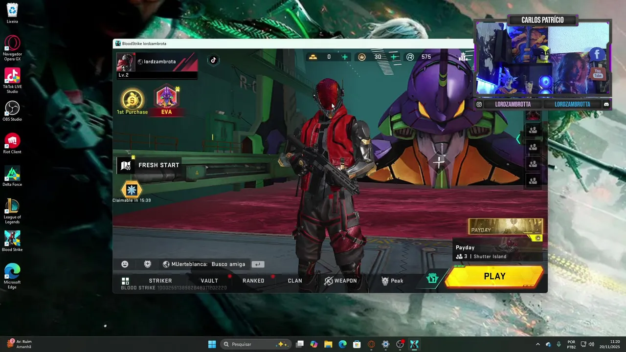Launch OBS Studio from the desktop
The height and width of the screenshot is (352, 626).
pos(12,111)
